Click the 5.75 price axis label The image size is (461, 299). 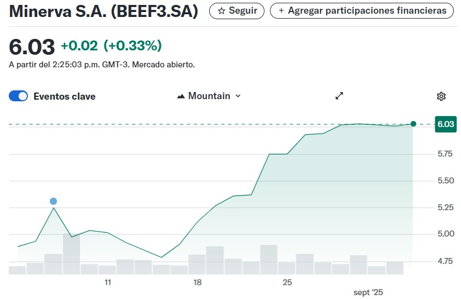[x=445, y=154]
